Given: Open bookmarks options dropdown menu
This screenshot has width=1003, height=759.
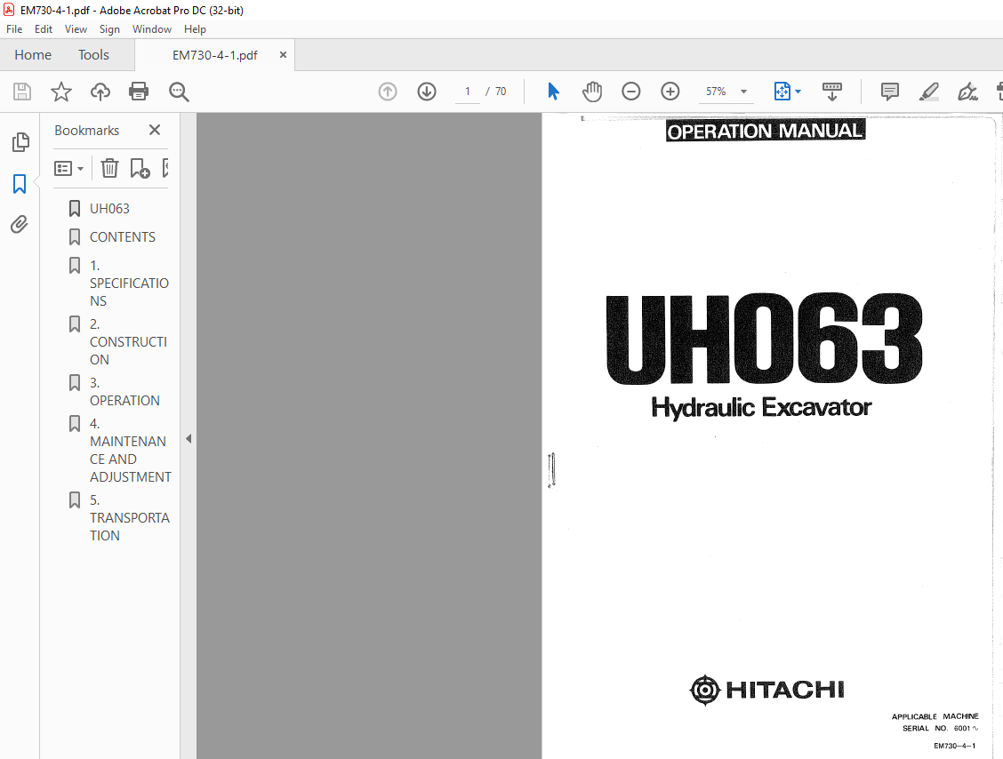Looking at the screenshot, I should 69,169.
